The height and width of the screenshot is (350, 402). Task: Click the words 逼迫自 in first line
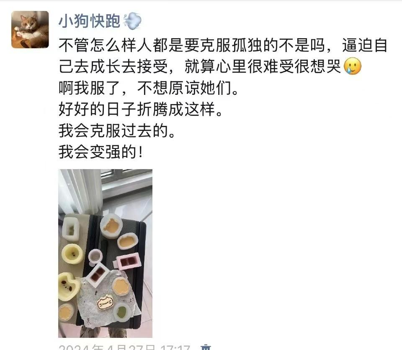pyautogui.click(x=365, y=45)
